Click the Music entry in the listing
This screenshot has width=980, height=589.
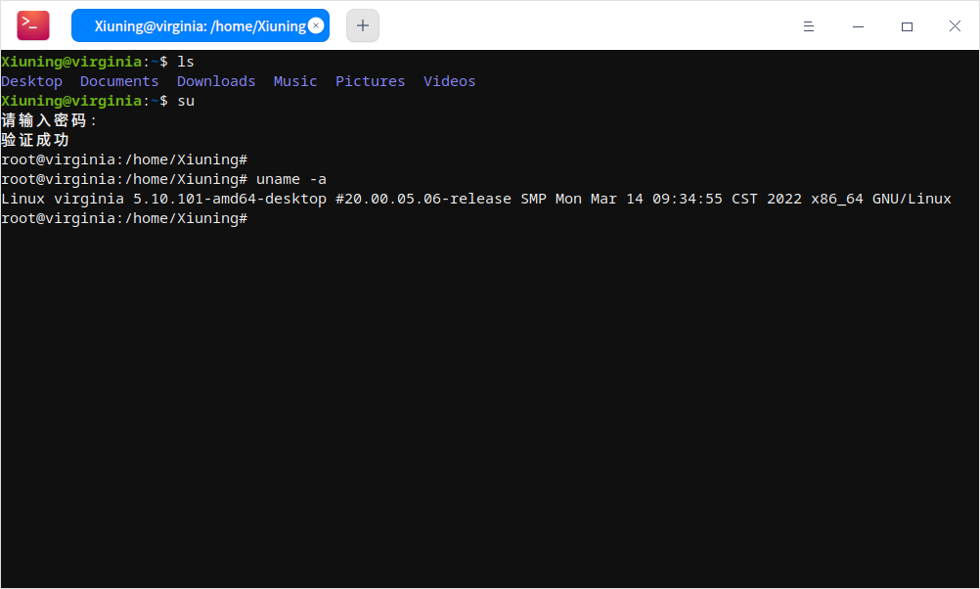(x=294, y=81)
